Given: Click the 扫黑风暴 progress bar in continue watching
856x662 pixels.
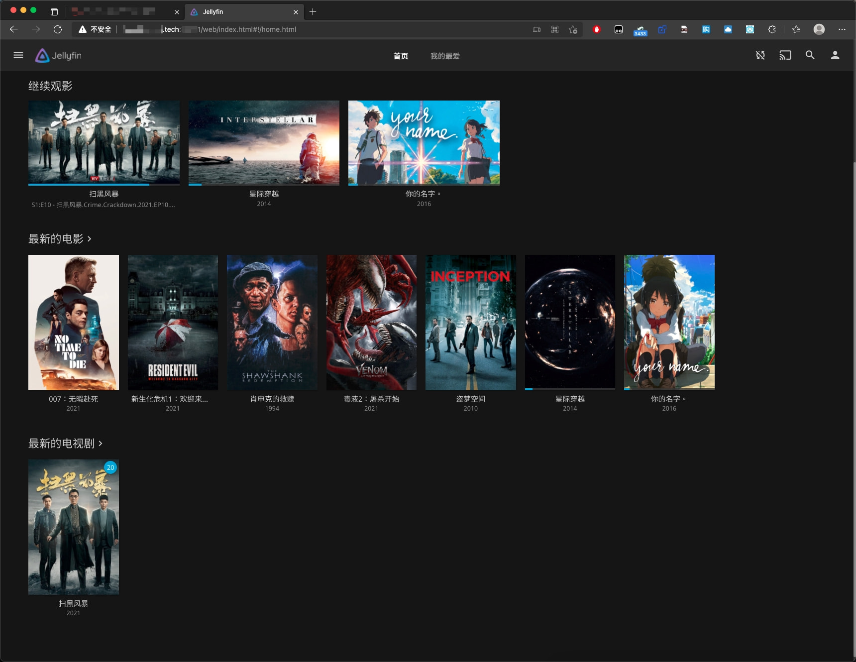Looking at the screenshot, I should click(x=104, y=184).
